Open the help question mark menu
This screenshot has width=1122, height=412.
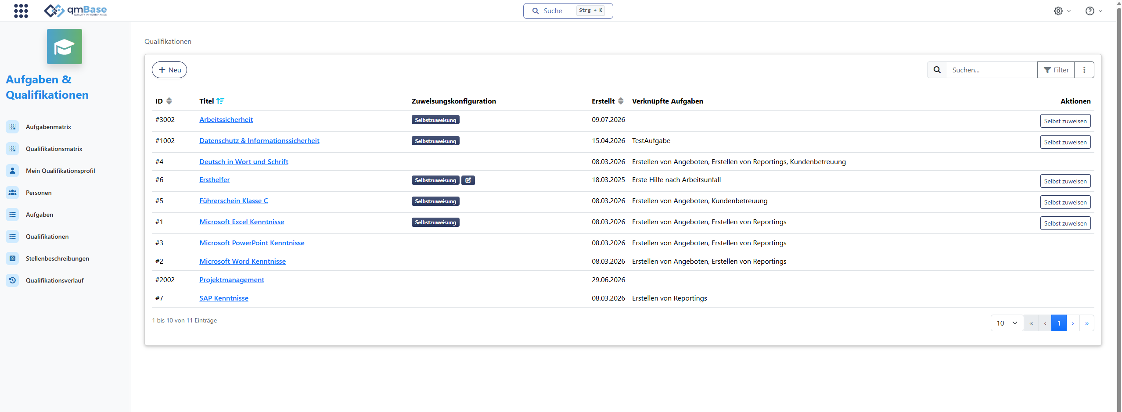[x=1093, y=11]
